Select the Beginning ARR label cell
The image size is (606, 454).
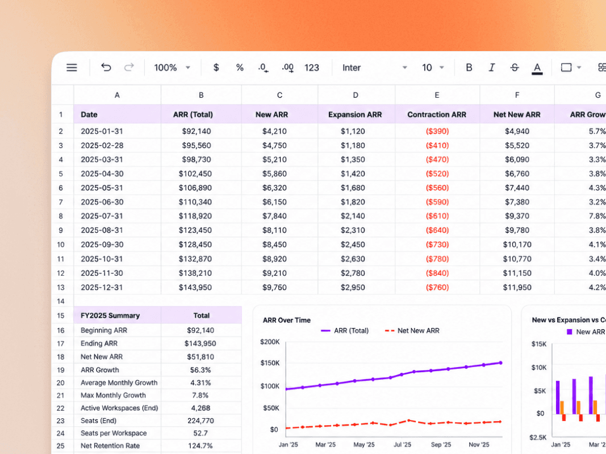click(117, 330)
